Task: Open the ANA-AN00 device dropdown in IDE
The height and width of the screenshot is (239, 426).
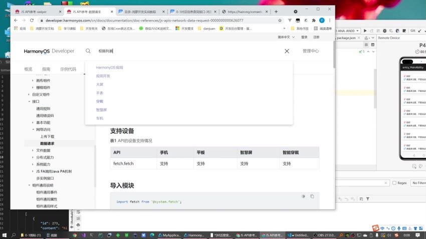Action: [x=348, y=31]
